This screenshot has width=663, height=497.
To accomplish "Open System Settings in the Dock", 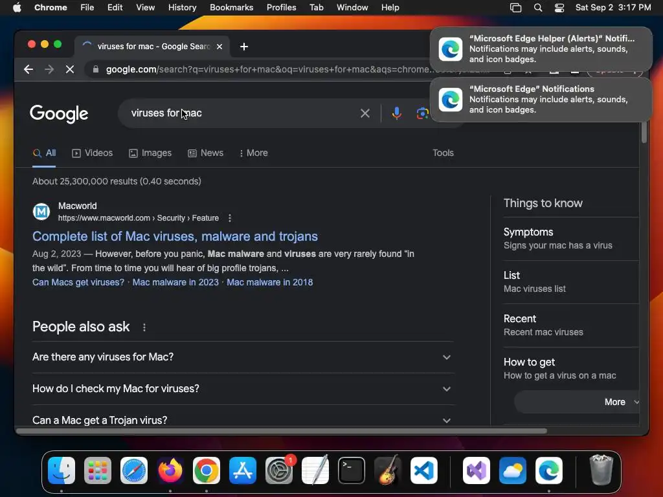I will click(x=279, y=470).
